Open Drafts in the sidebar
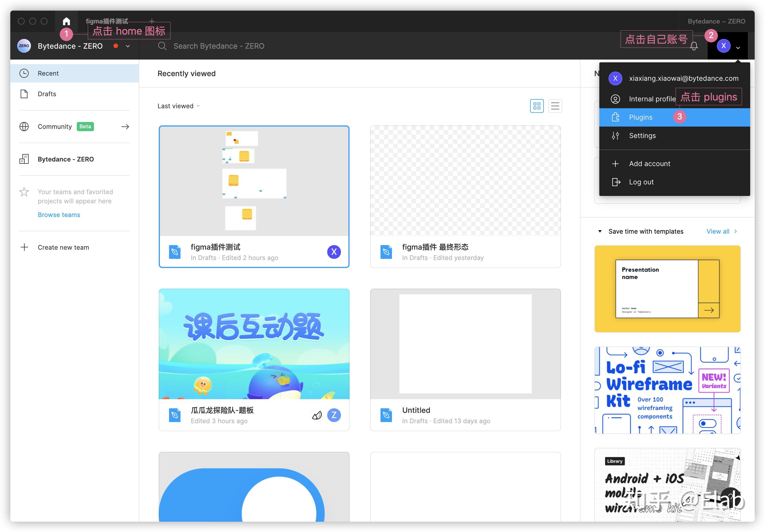Viewport: 765px width, 532px height. [x=47, y=94]
